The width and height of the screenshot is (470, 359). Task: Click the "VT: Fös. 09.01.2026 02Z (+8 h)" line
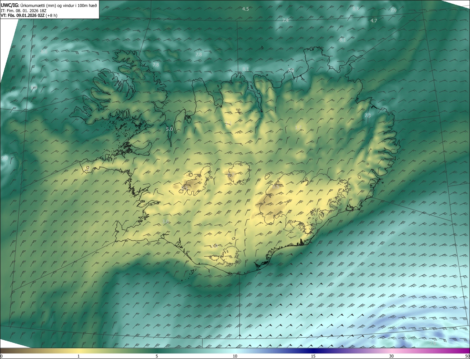point(30,15)
